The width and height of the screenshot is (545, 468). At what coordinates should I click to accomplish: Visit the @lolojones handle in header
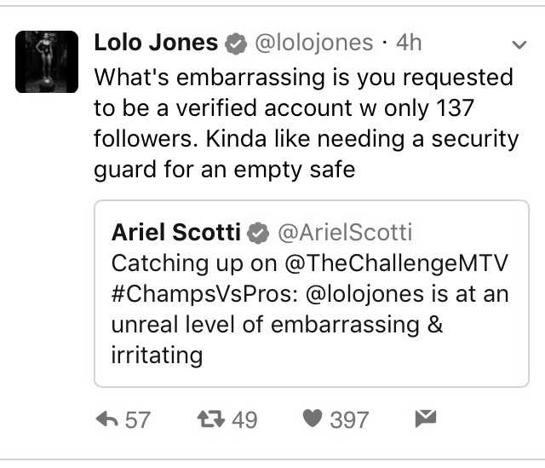pyautogui.click(x=314, y=43)
